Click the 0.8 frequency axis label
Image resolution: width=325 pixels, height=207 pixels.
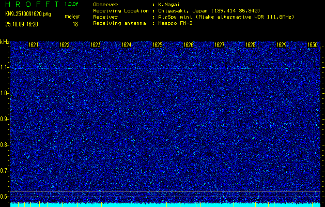point(5,145)
